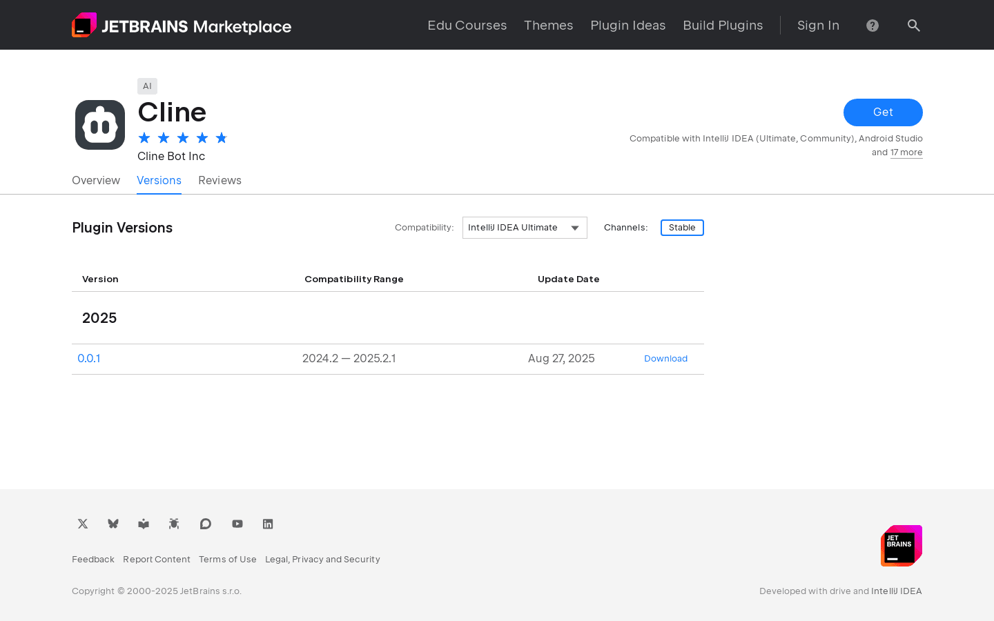Click the Cline plugin robot logo
This screenshot has height=621, width=994.
pyautogui.click(x=99, y=124)
